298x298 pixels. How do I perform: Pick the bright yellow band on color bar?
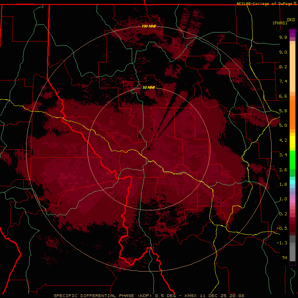[292, 142]
